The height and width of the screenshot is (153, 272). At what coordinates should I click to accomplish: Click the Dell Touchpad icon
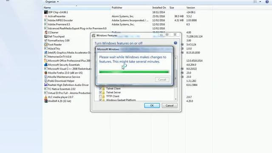pos(46,37)
